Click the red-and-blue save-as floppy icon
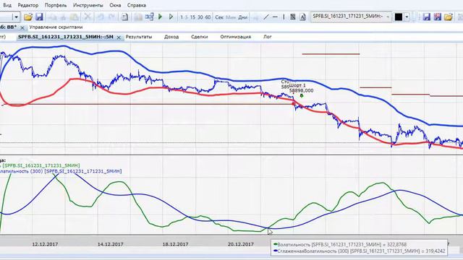This screenshot has height=260, width=463. pos(437,17)
